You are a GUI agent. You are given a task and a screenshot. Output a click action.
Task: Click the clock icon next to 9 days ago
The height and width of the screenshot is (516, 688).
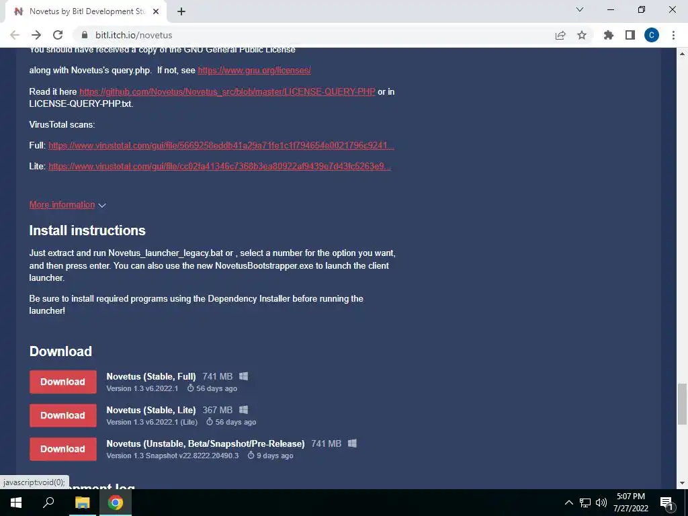(x=251, y=456)
